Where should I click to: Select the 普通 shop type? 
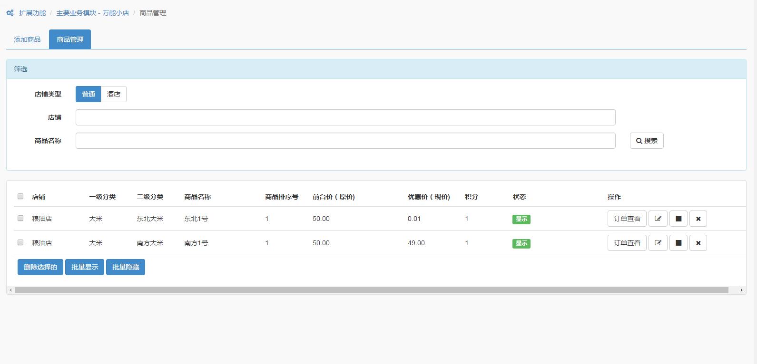tap(88, 94)
